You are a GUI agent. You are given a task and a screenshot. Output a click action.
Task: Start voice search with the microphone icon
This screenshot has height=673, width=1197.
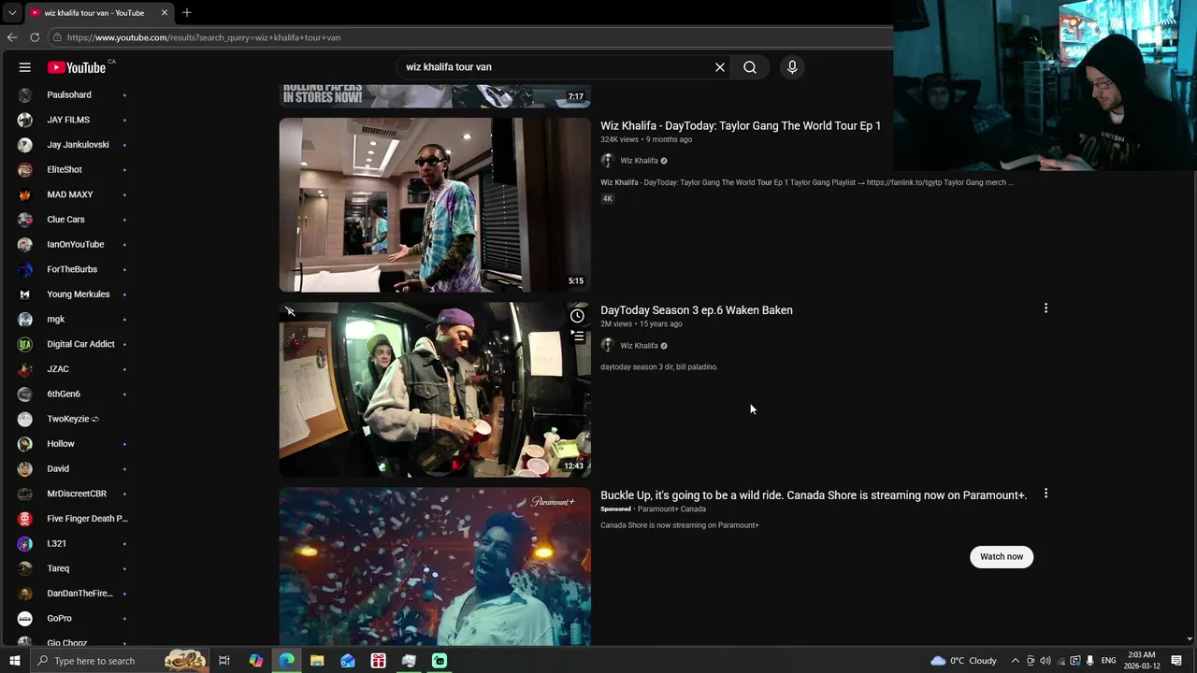pyautogui.click(x=792, y=67)
